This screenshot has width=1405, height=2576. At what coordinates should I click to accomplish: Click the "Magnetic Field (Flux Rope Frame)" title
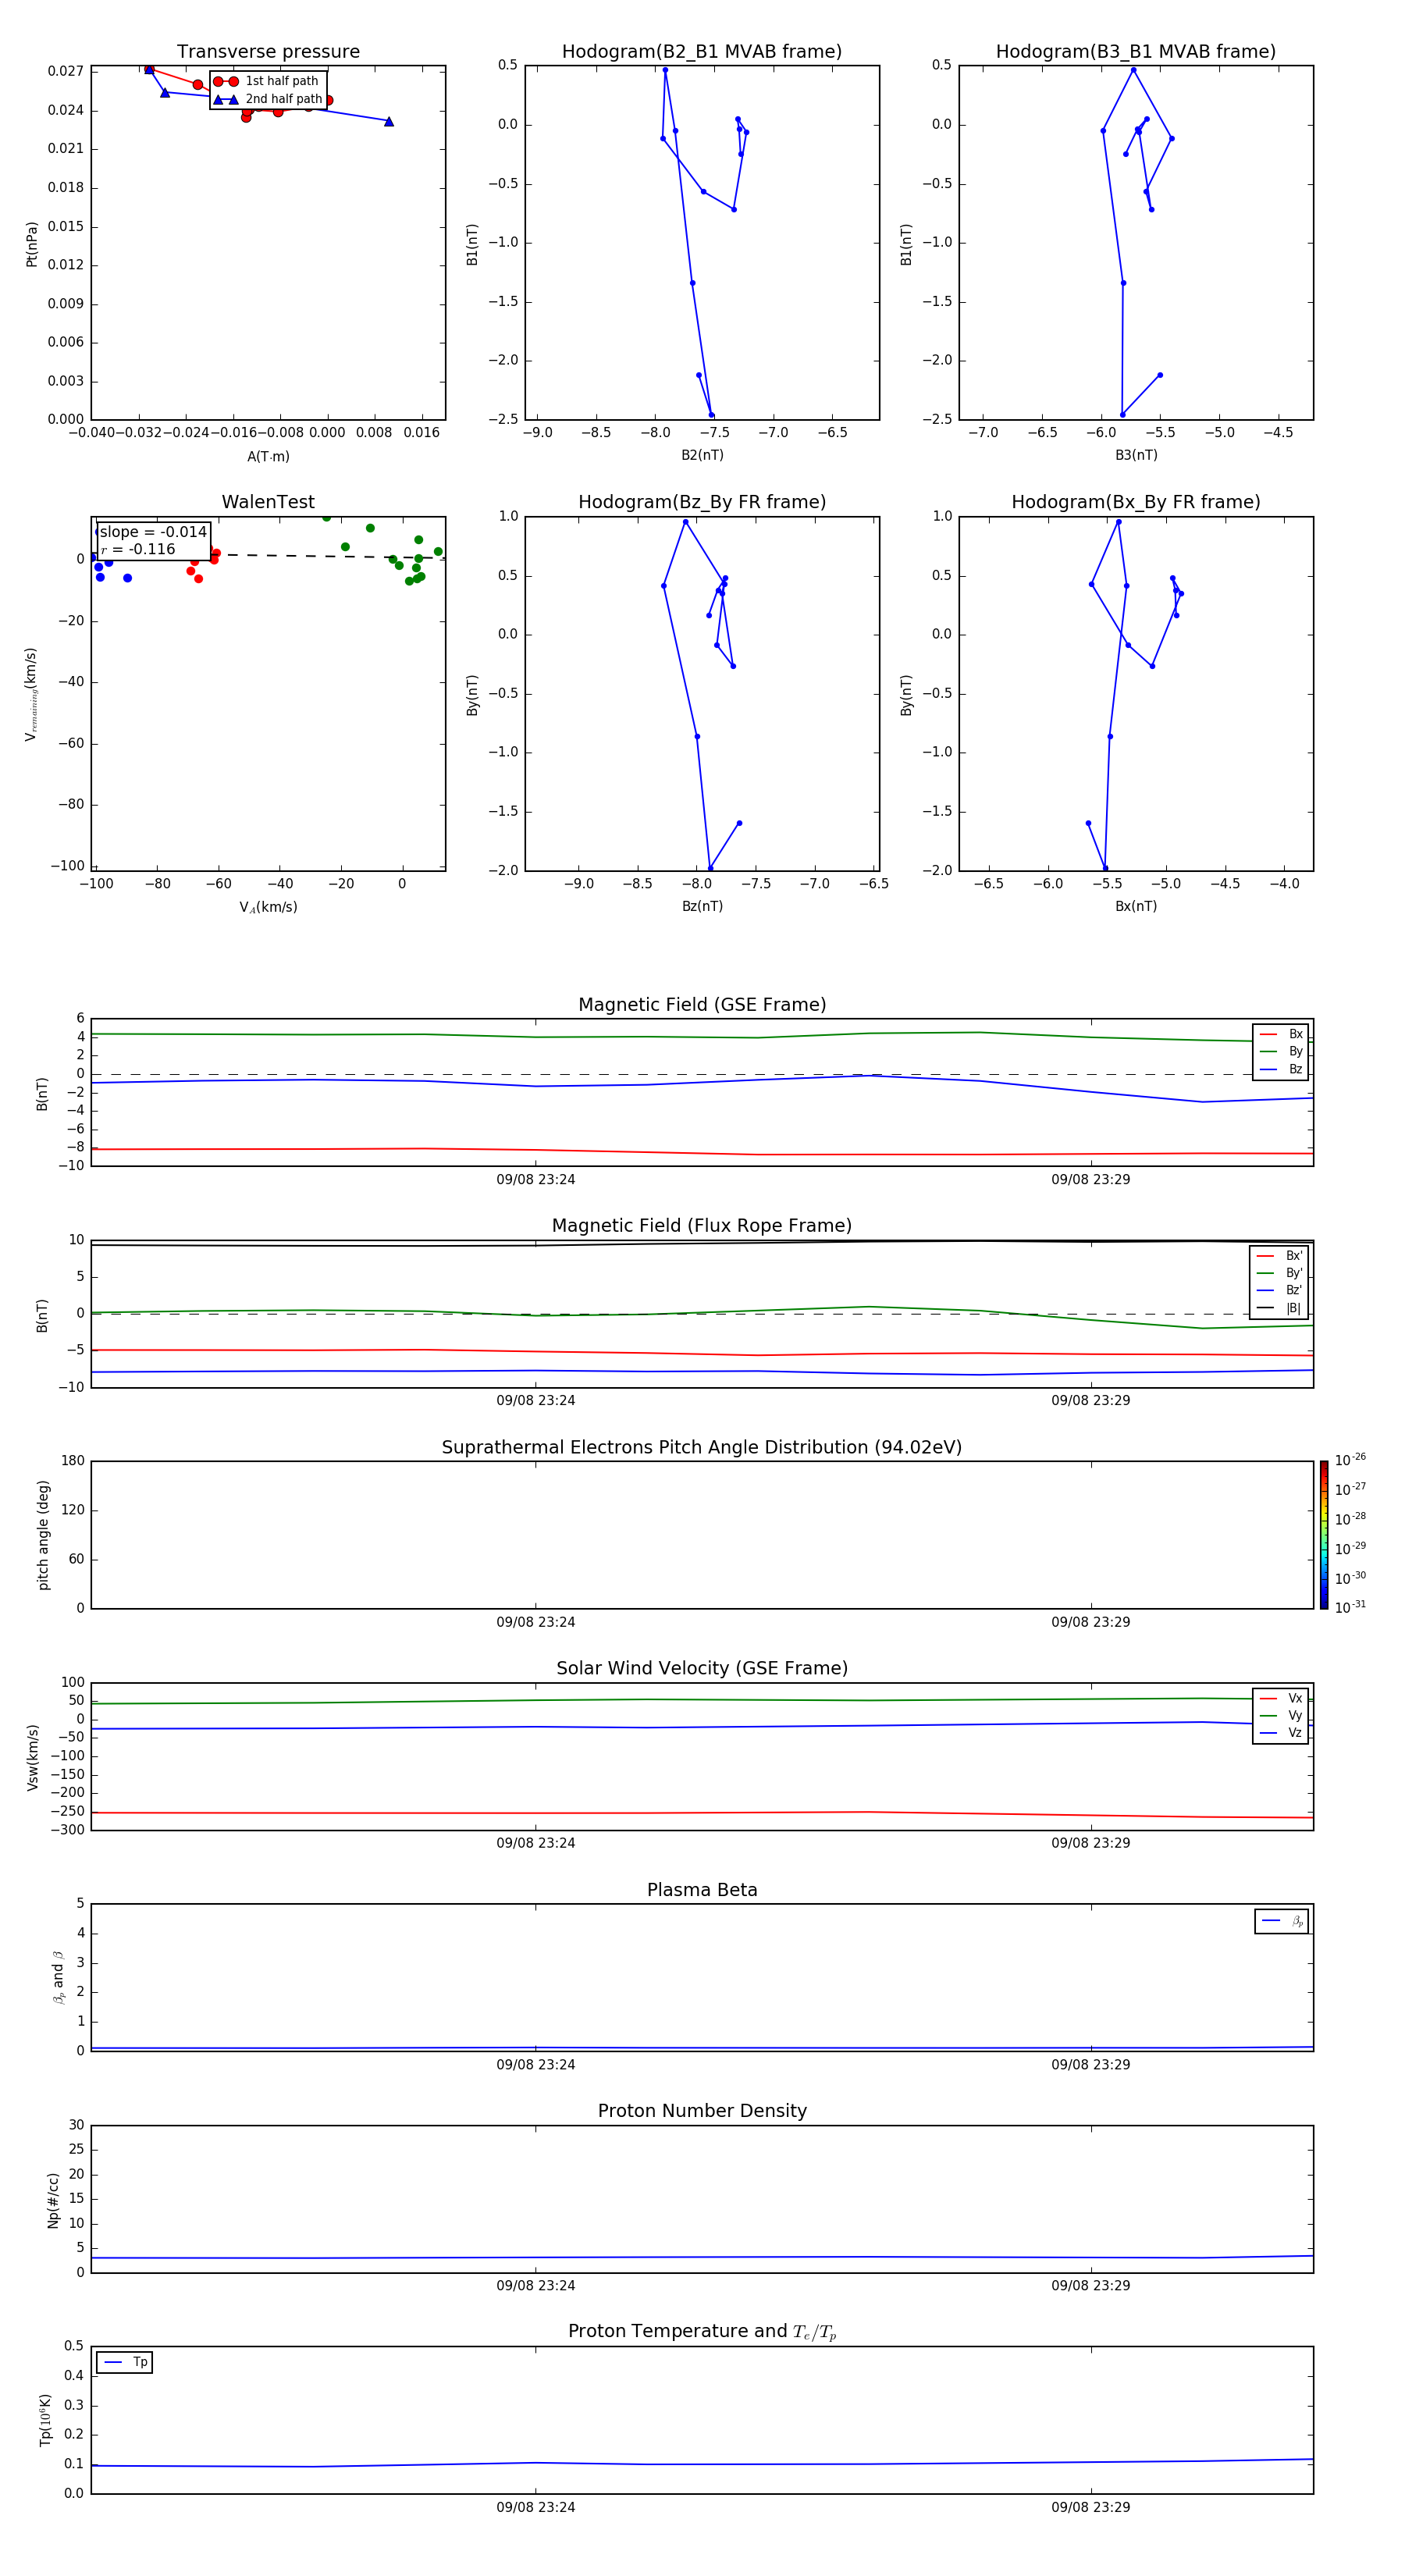pos(702,1226)
